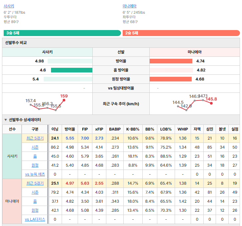Screen dimensions: 242x226
Task: Click the blue 5.55 방어율 value
Action: point(70,138)
